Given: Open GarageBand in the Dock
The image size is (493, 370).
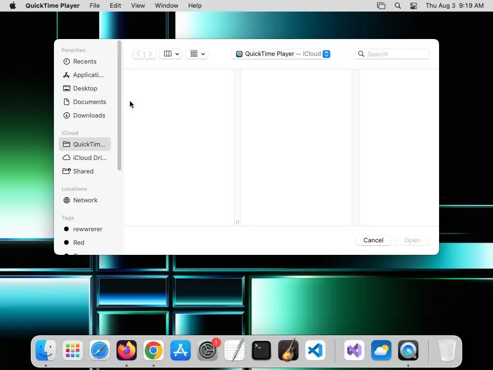Looking at the screenshot, I should tap(288, 350).
